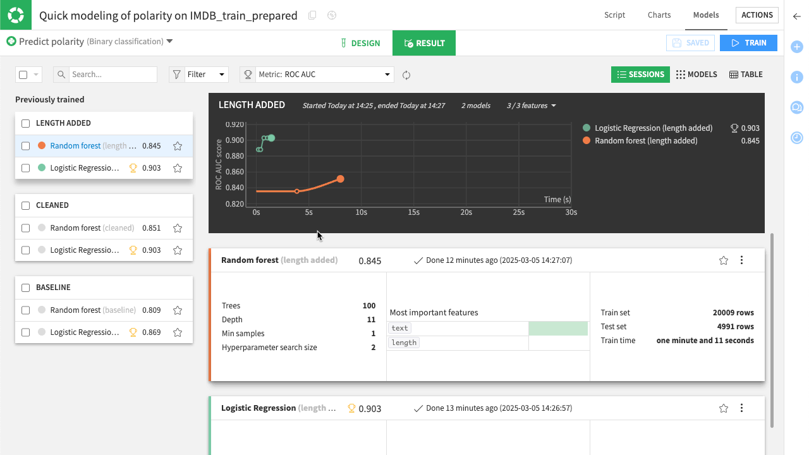Switch to the MODELS view
The height and width of the screenshot is (455, 809).
click(x=696, y=75)
